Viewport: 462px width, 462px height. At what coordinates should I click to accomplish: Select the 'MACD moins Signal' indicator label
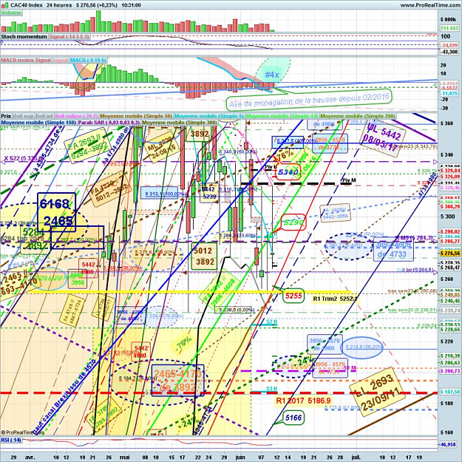[26, 60]
